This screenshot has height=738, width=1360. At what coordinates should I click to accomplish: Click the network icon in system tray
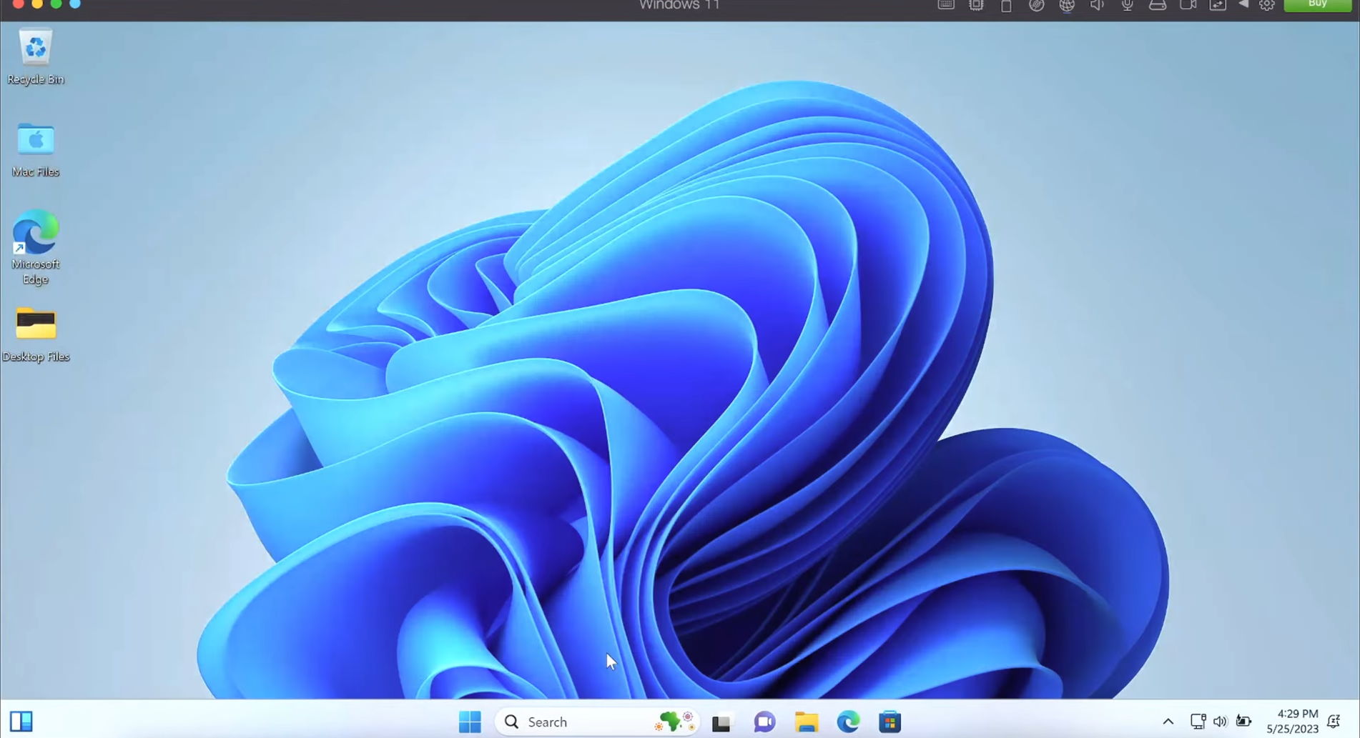(1198, 722)
